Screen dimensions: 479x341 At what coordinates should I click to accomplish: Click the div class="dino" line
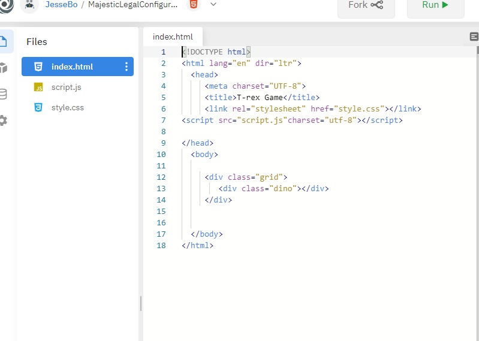click(x=274, y=189)
